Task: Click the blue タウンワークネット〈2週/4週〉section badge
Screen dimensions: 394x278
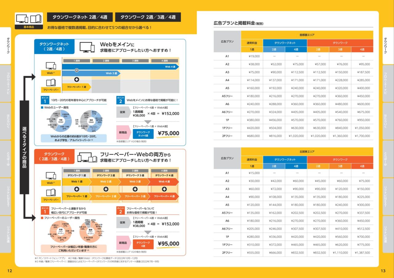Action: click(54, 46)
